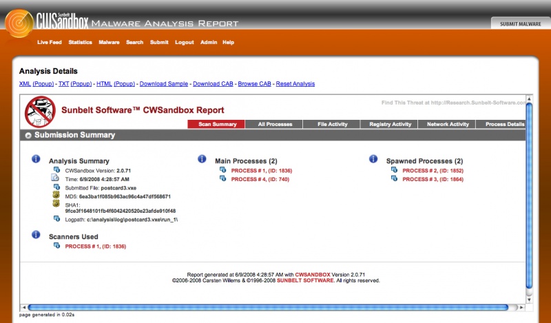The height and width of the screenshot is (323, 551).
Task: Click info icon beside Analysis Summary
Action: point(36,159)
